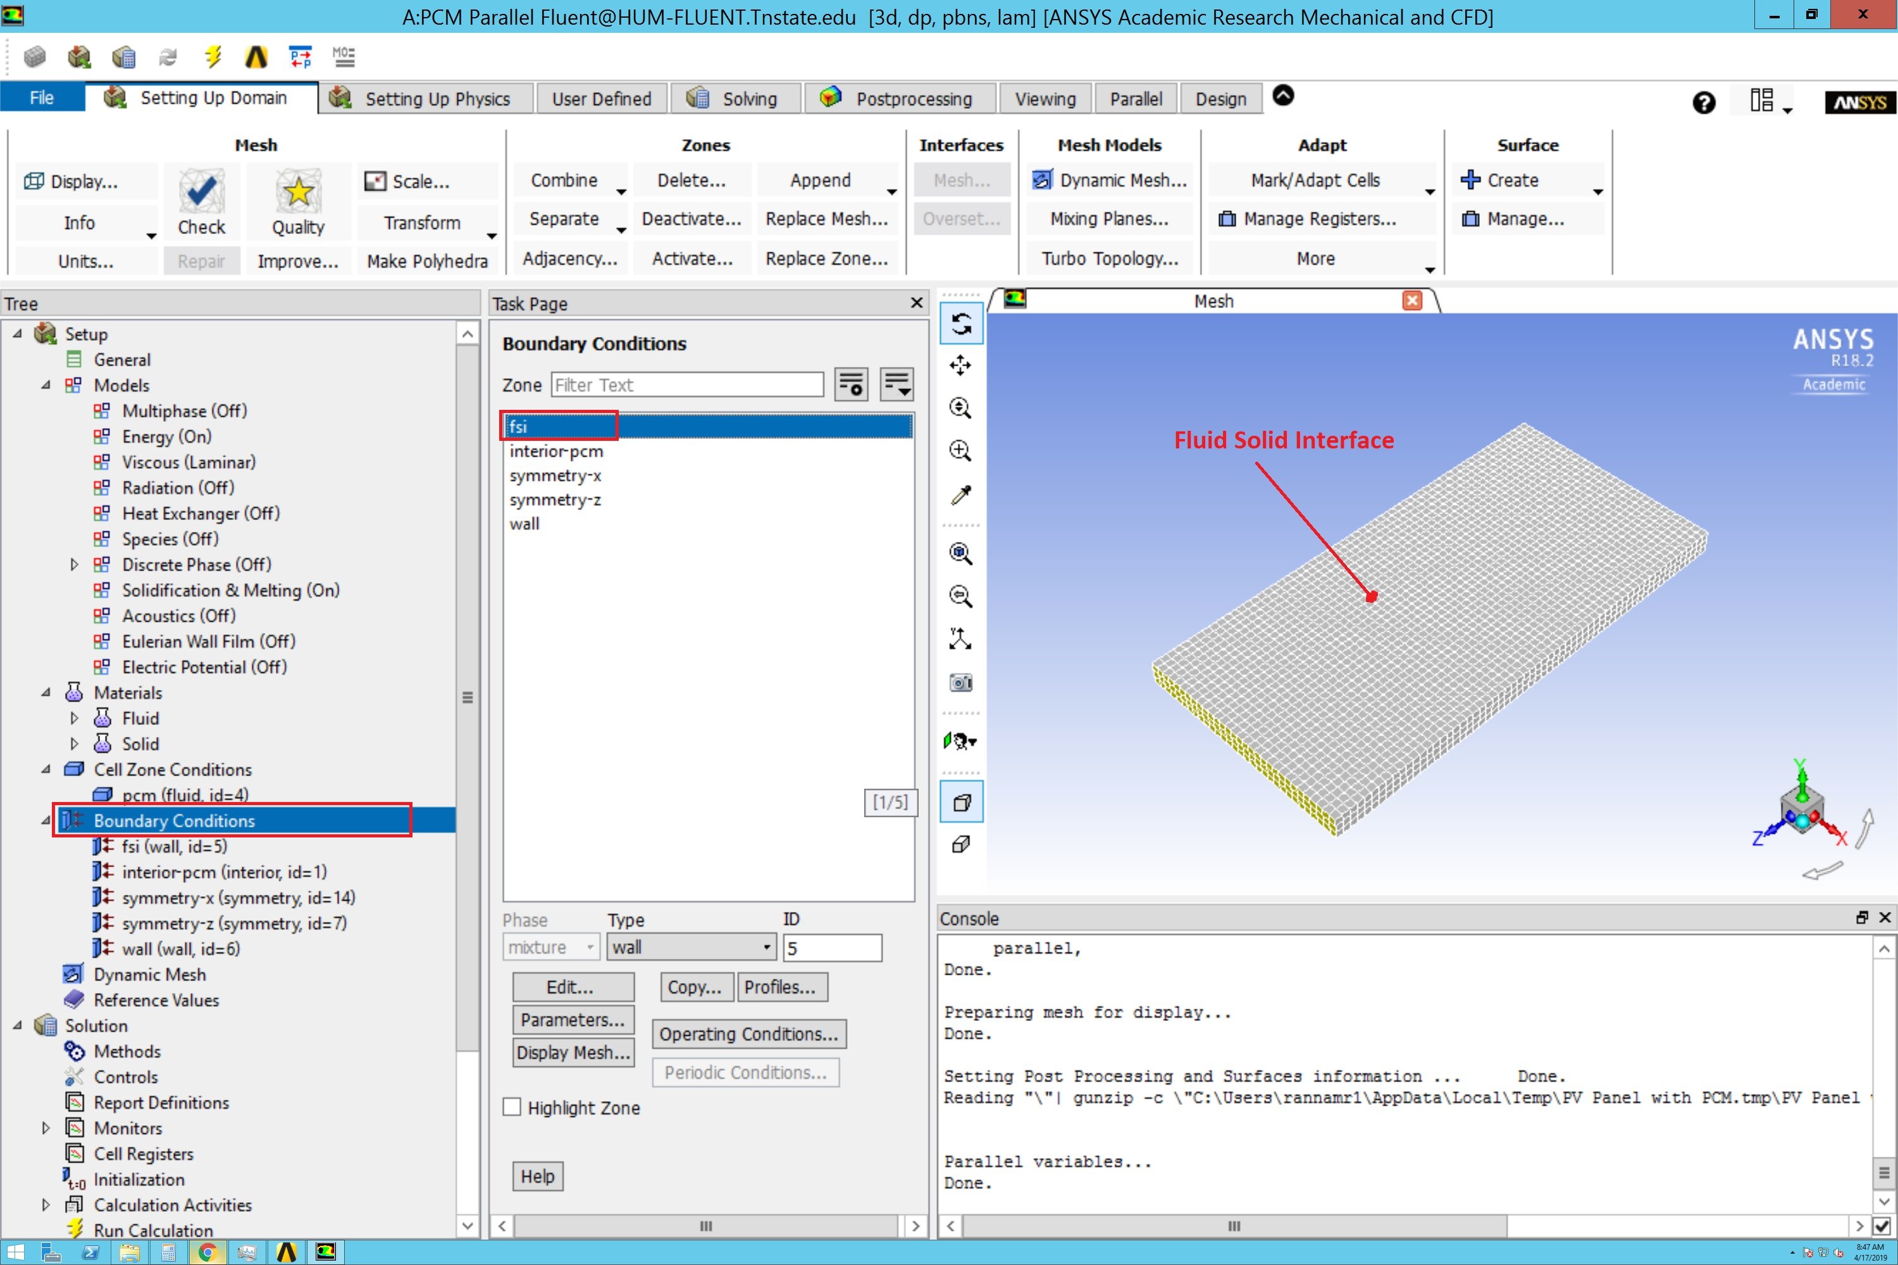Click the Parameters... button
Image resolution: width=1898 pixels, height=1265 pixels.
573,1020
